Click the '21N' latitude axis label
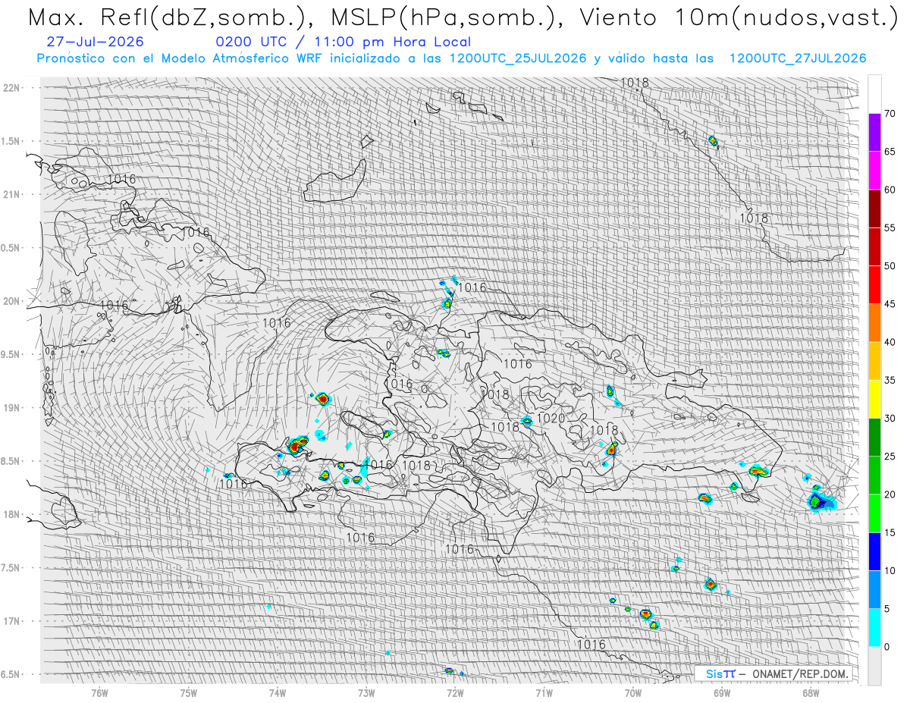This screenshot has height=703, width=910. (11, 194)
